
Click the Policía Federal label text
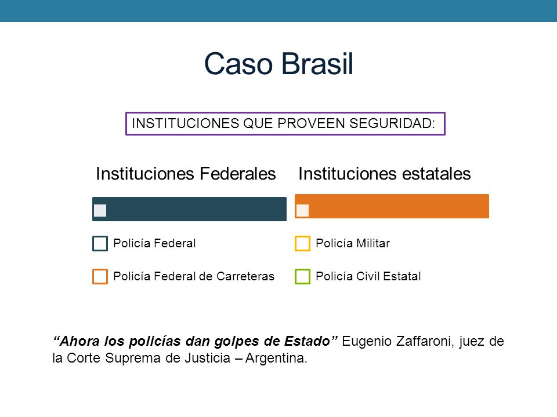(x=154, y=243)
